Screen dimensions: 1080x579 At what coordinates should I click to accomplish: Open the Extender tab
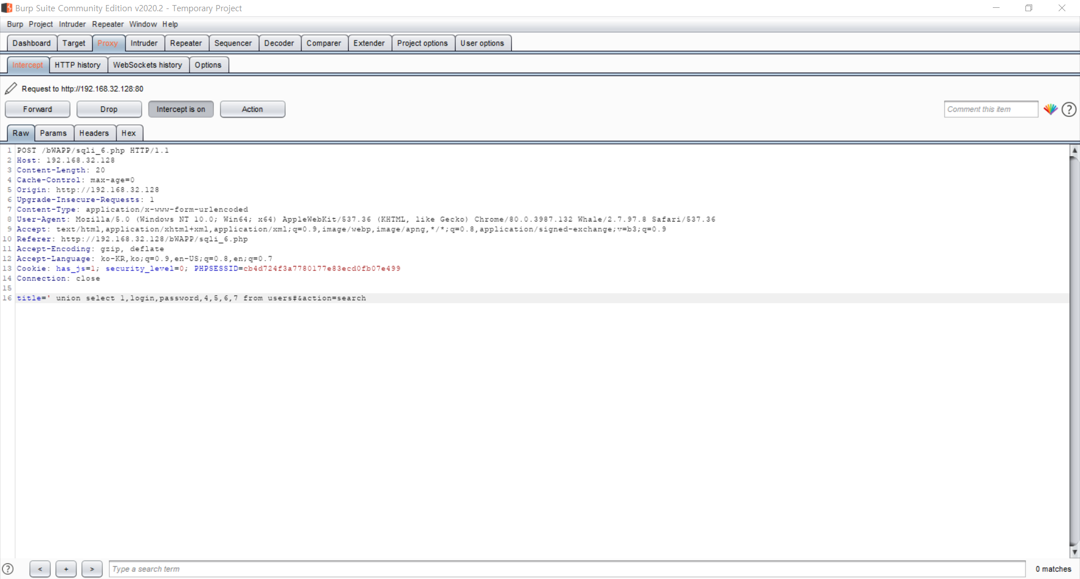pos(370,43)
